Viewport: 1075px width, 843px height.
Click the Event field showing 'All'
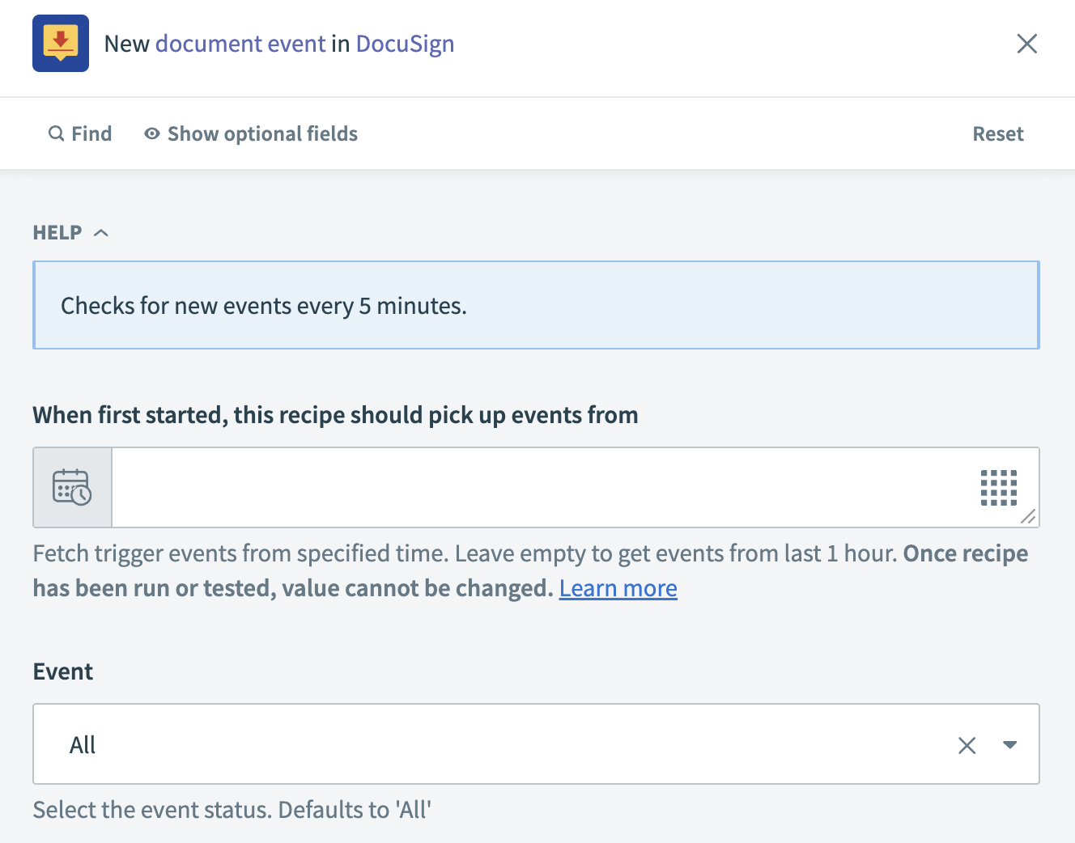(x=486, y=745)
